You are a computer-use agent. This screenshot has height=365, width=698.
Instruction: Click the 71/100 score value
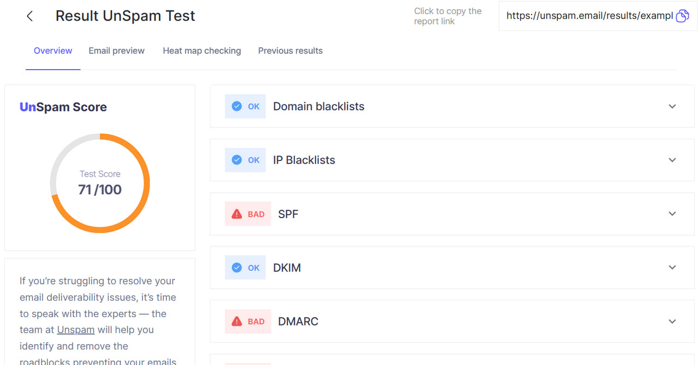100,190
